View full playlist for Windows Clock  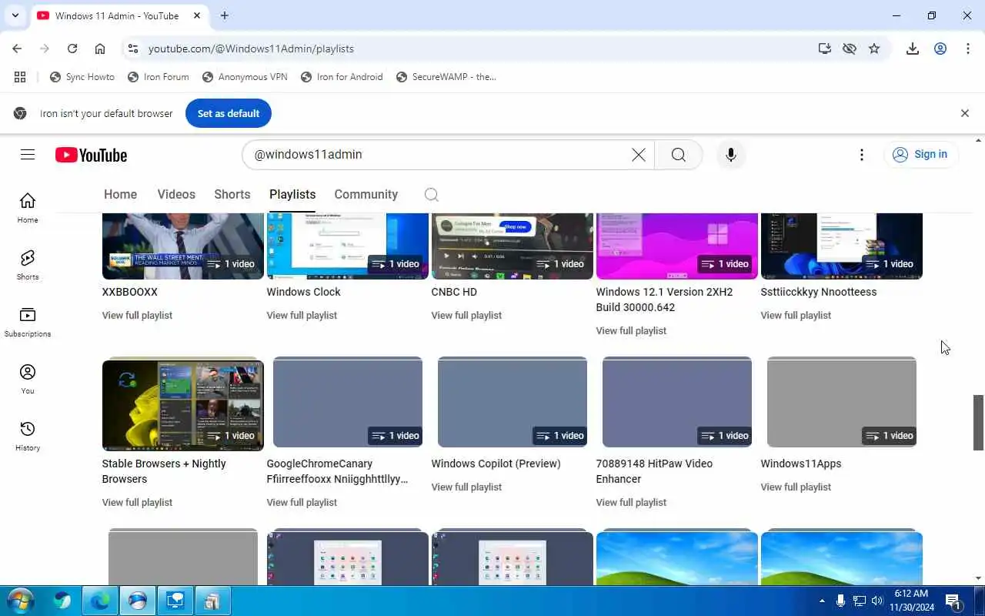point(302,315)
